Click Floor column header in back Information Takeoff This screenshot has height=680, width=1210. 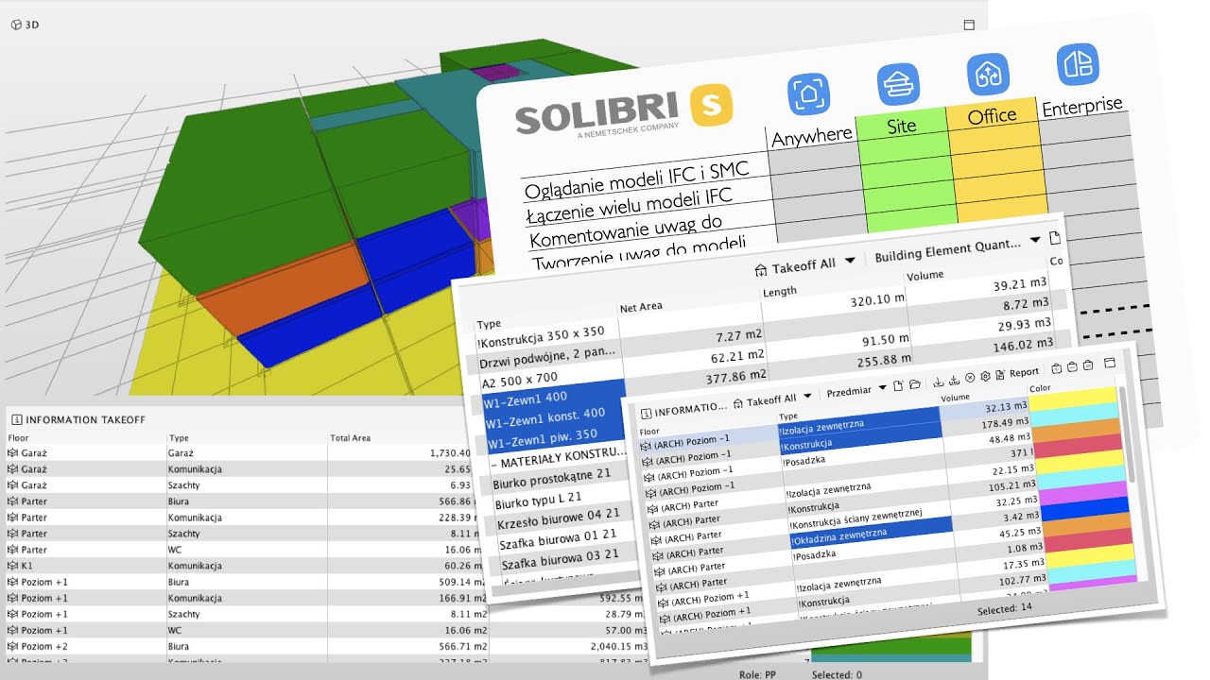click(x=18, y=437)
